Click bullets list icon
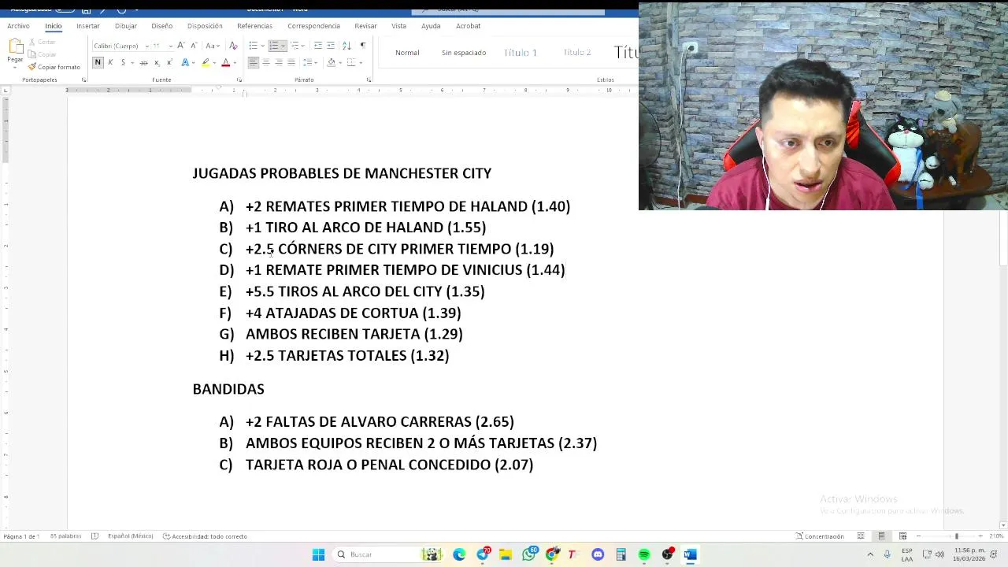Viewport: 1008px width, 567px height. coord(253,45)
